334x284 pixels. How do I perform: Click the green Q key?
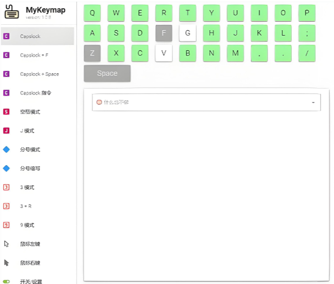pyautogui.click(x=92, y=13)
